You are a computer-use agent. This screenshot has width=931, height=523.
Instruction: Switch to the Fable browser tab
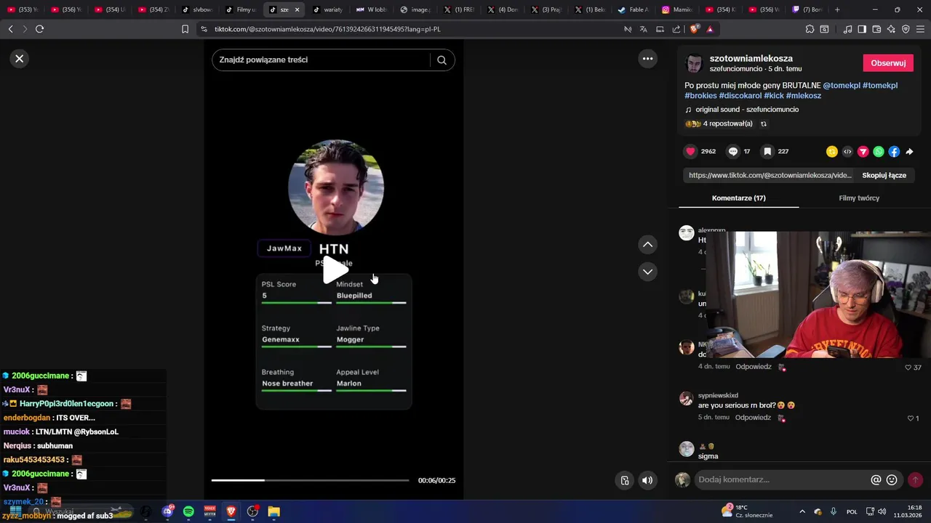pos(634,9)
